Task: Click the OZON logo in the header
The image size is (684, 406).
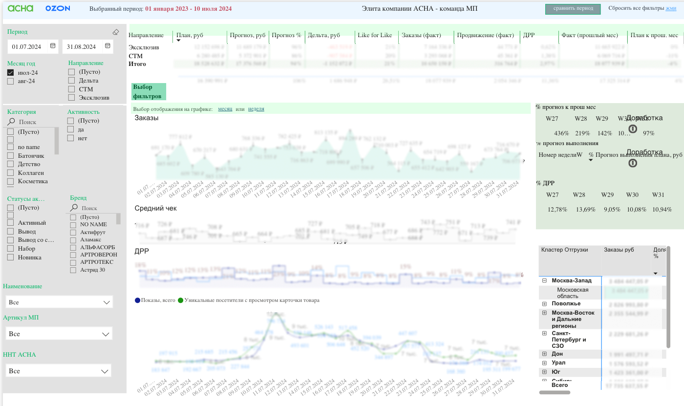Action: (x=58, y=8)
